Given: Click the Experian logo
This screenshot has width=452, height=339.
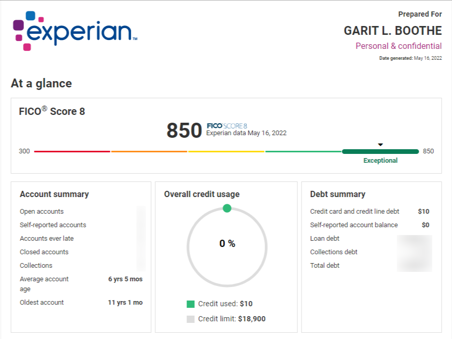Looking at the screenshot, I should 75,31.
